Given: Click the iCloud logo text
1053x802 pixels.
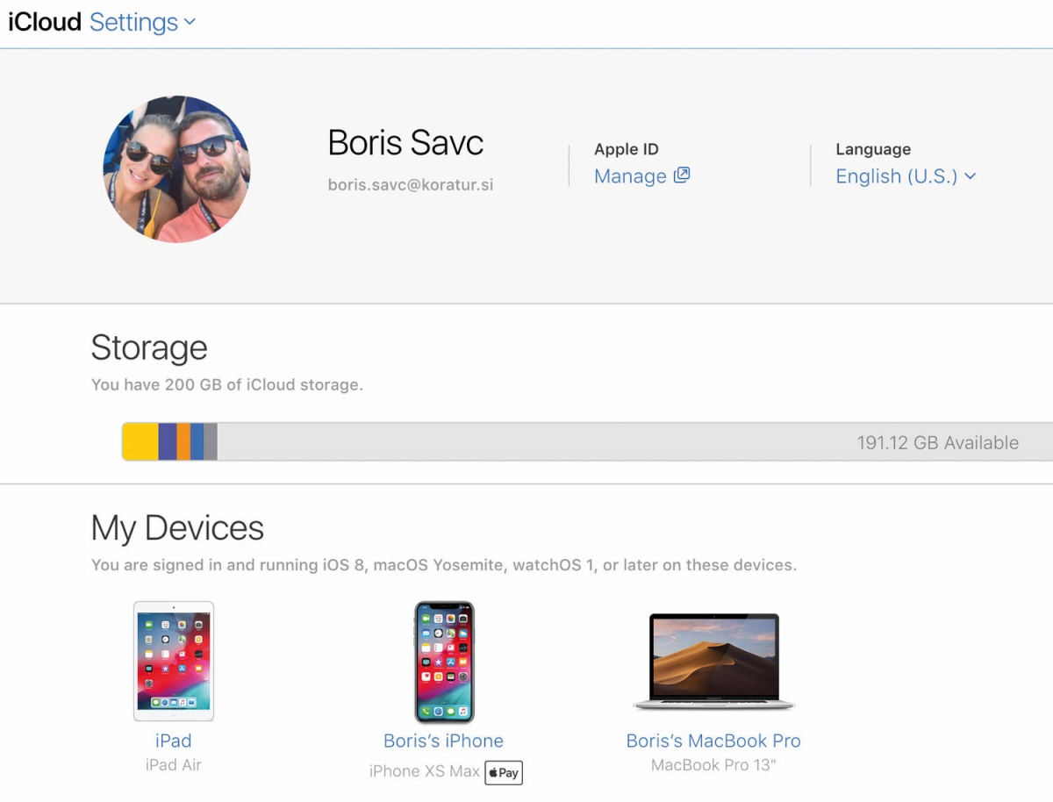Looking at the screenshot, I should pos(45,22).
